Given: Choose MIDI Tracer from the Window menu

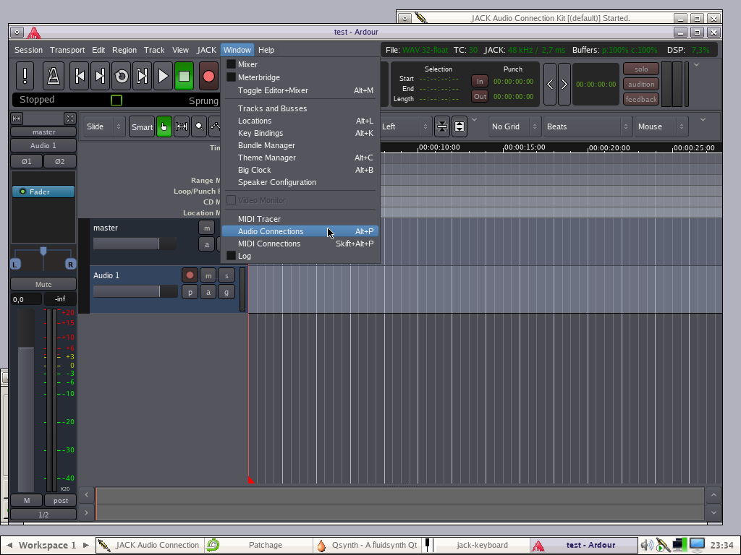Looking at the screenshot, I should point(300,219).
